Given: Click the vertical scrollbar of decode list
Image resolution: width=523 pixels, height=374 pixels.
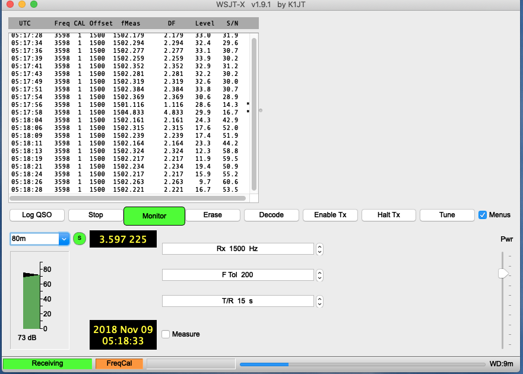Looking at the screenshot, I should pyautogui.click(x=254, y=114).
